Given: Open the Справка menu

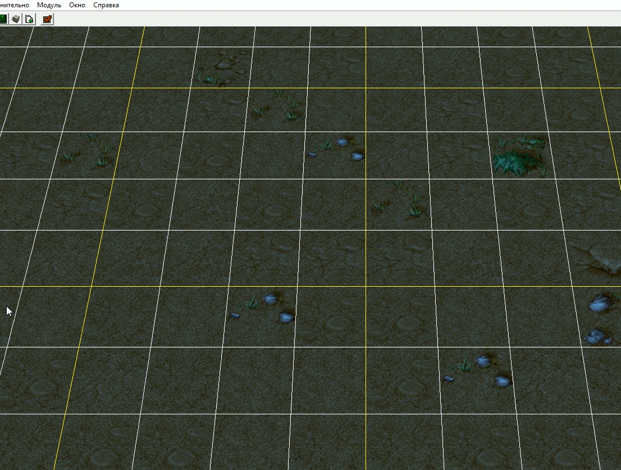Looking at the screenshot, I should coord(106,5).
